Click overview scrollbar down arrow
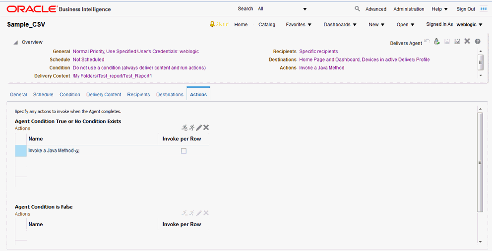This screenshot has height=251, width=492. pos(481,75)
